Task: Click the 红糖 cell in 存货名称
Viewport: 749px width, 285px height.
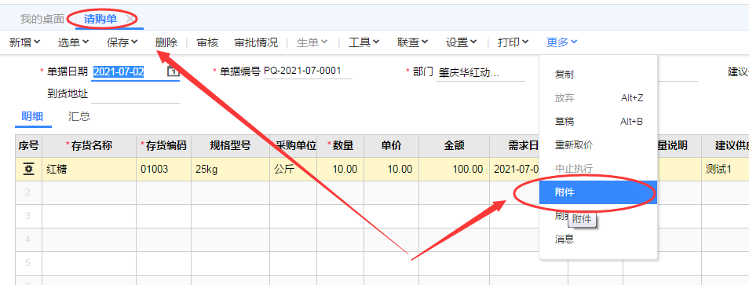Action: pyautogui.click(x=90, y=169)
